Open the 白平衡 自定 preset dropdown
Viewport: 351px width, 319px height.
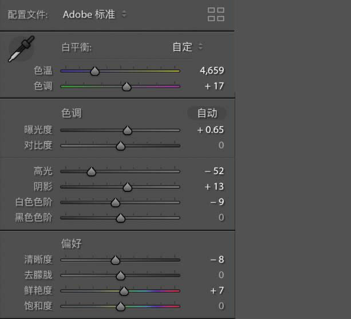click(x=188, y=47)
